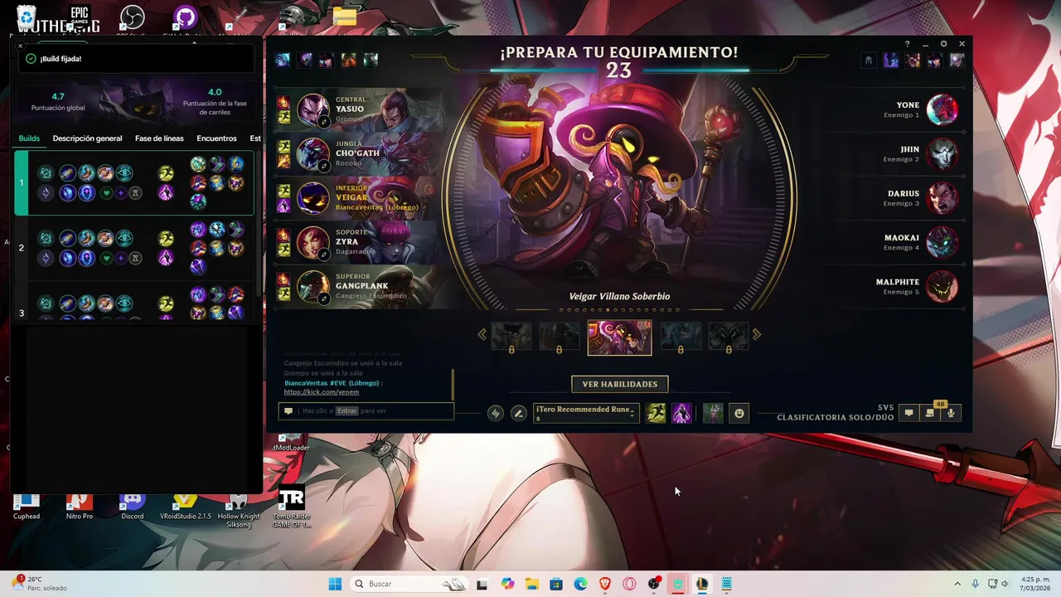Viewport: 1061px width, 597px height.
Task: View enemy Jhin's portrait
Action: click(x=942, y=154)
